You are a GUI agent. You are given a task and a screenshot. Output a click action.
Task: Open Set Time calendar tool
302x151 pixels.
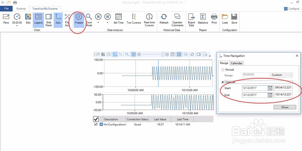118,19
